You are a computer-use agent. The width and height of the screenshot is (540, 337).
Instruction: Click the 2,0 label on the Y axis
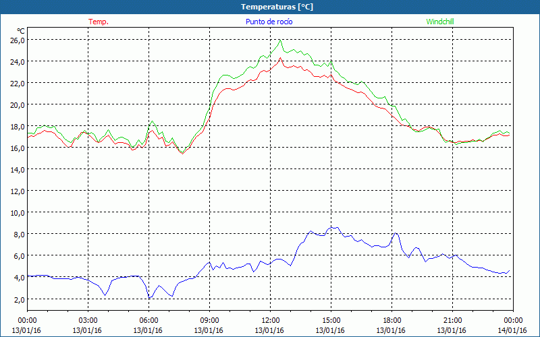[x=18, y=299]
